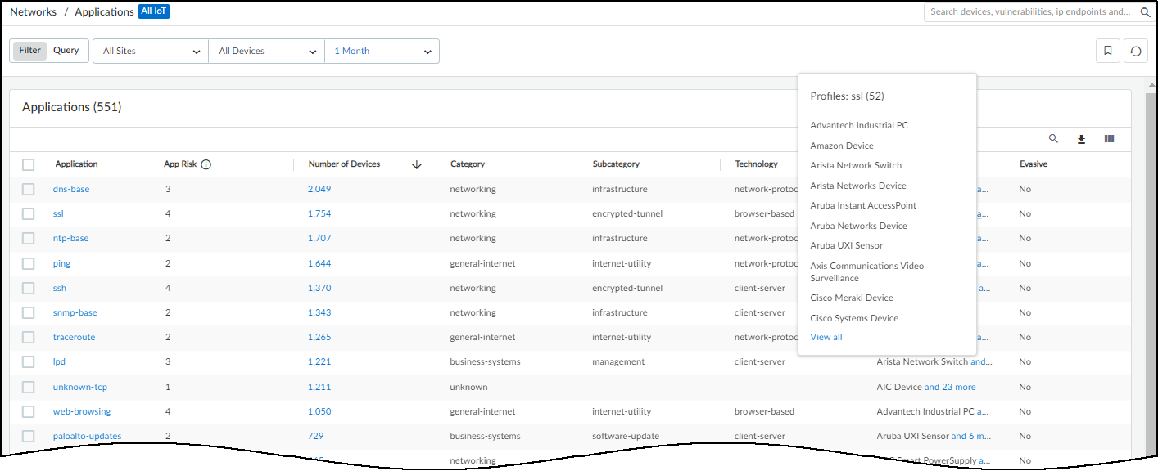Select the ssh row checkbox
Screen dimensions: 1158x471
[x=29, y=288]
